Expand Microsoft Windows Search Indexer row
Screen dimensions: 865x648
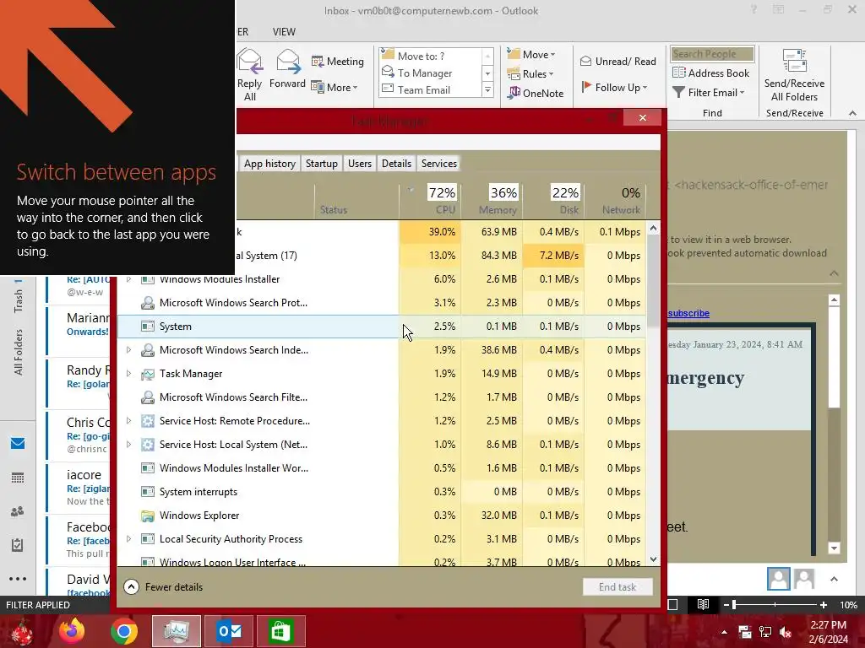(128, 350)
